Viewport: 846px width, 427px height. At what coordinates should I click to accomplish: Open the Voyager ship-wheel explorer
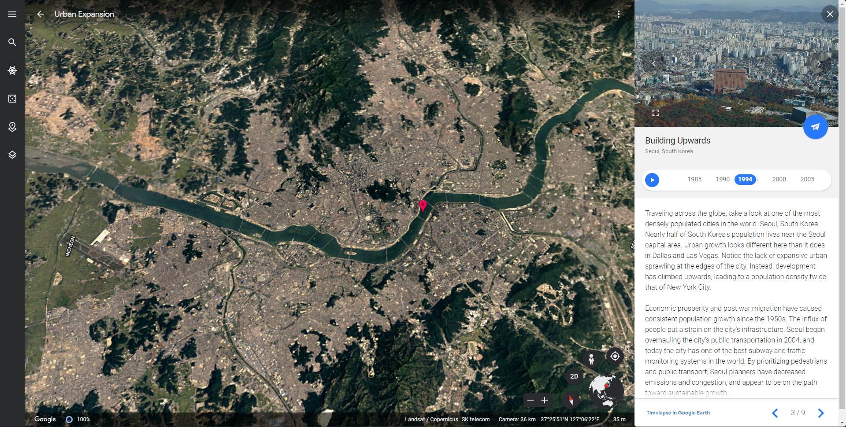12,70
